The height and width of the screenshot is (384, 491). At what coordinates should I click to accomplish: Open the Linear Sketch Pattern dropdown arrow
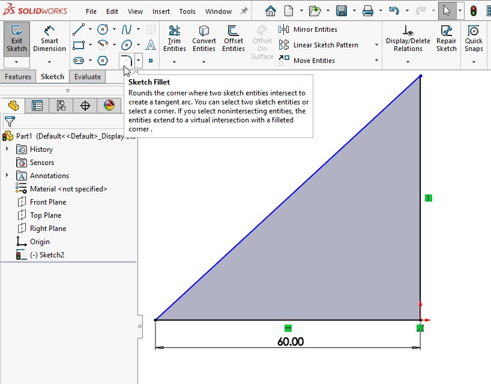pyautogui.click(x=376, y=45)
